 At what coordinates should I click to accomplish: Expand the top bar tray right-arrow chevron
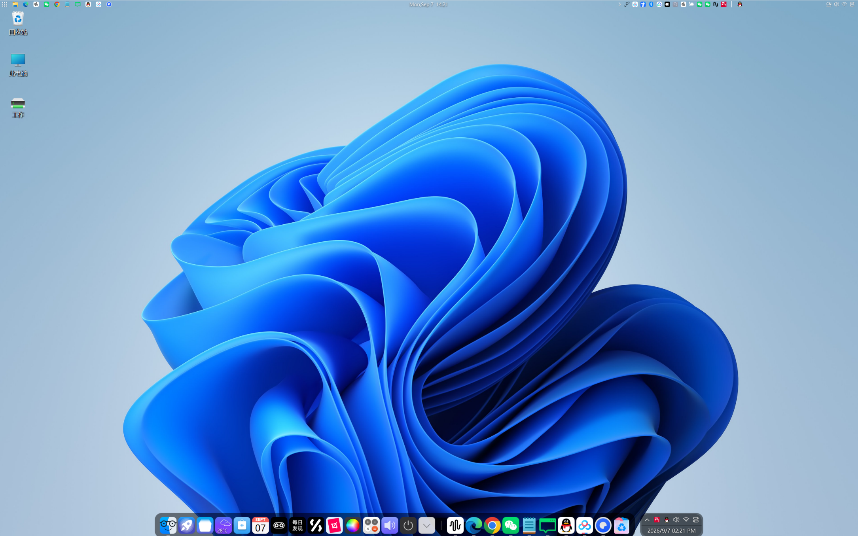(619, 4)
